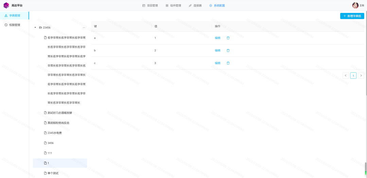This screenshot has height=178, width=367.
Task: Delete row b with trash icon
Action: 228,51
